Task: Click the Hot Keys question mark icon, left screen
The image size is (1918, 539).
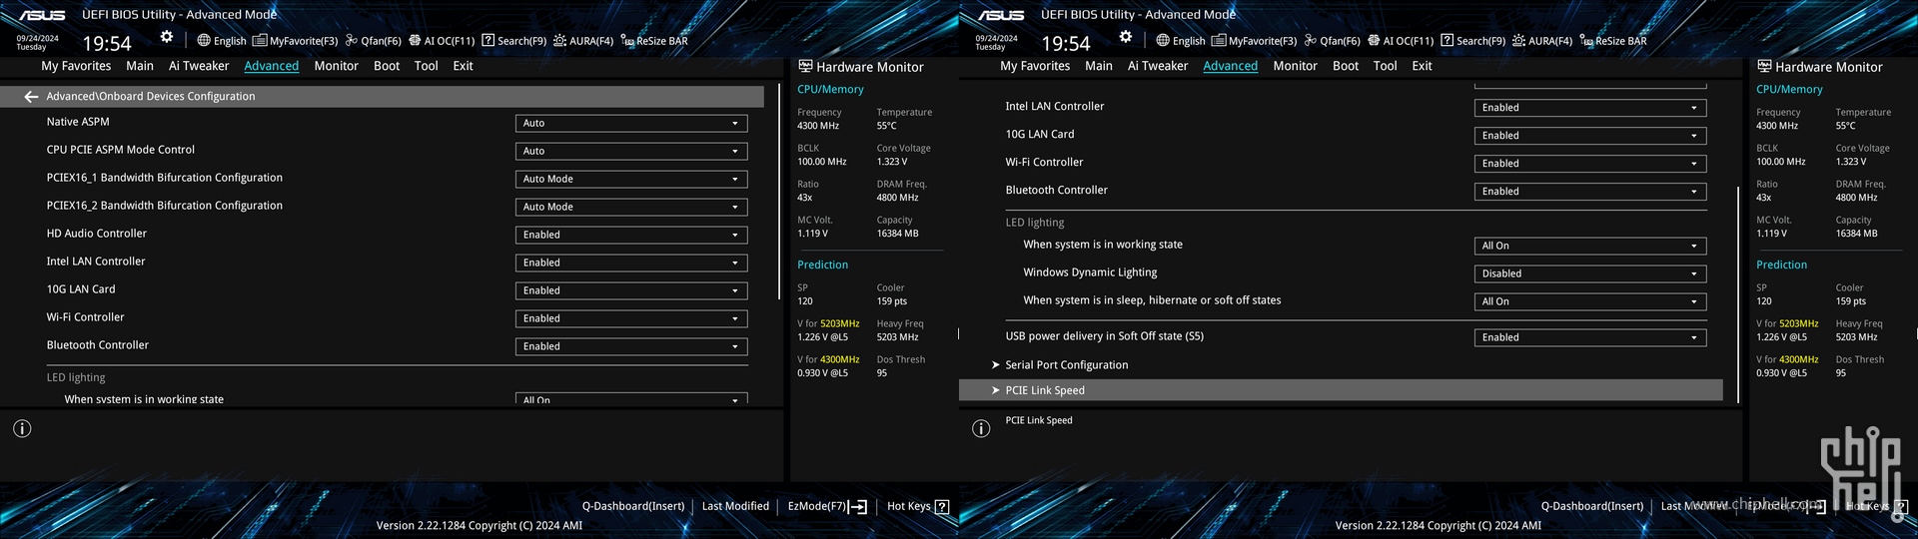Action: coord(942,507)
